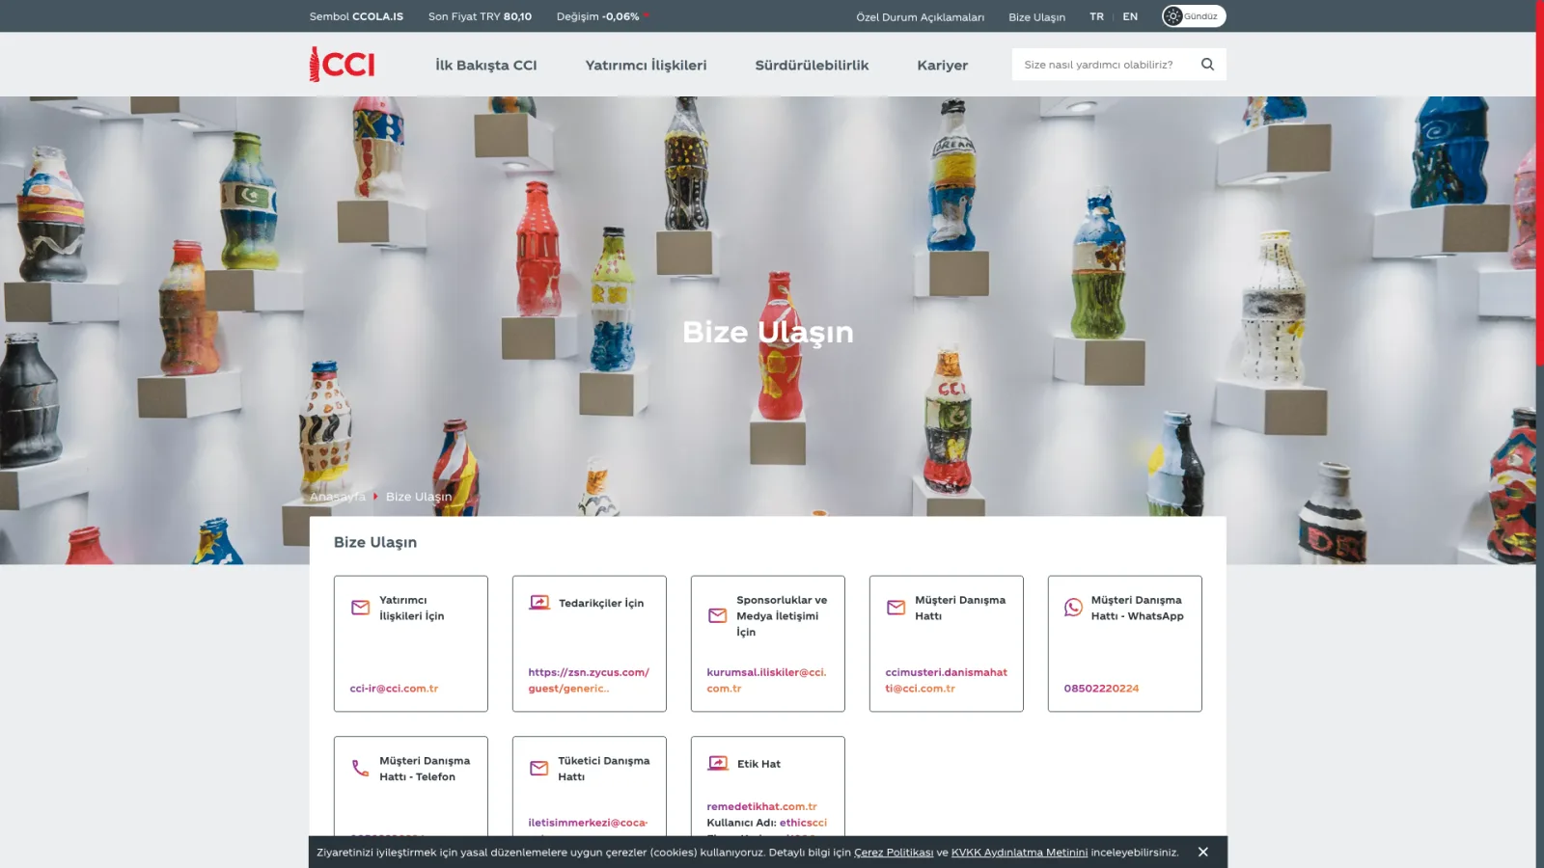Click the CCI logo in header
The width and height of the screenshot is (1544, 868).
click(x=342, y=65)
